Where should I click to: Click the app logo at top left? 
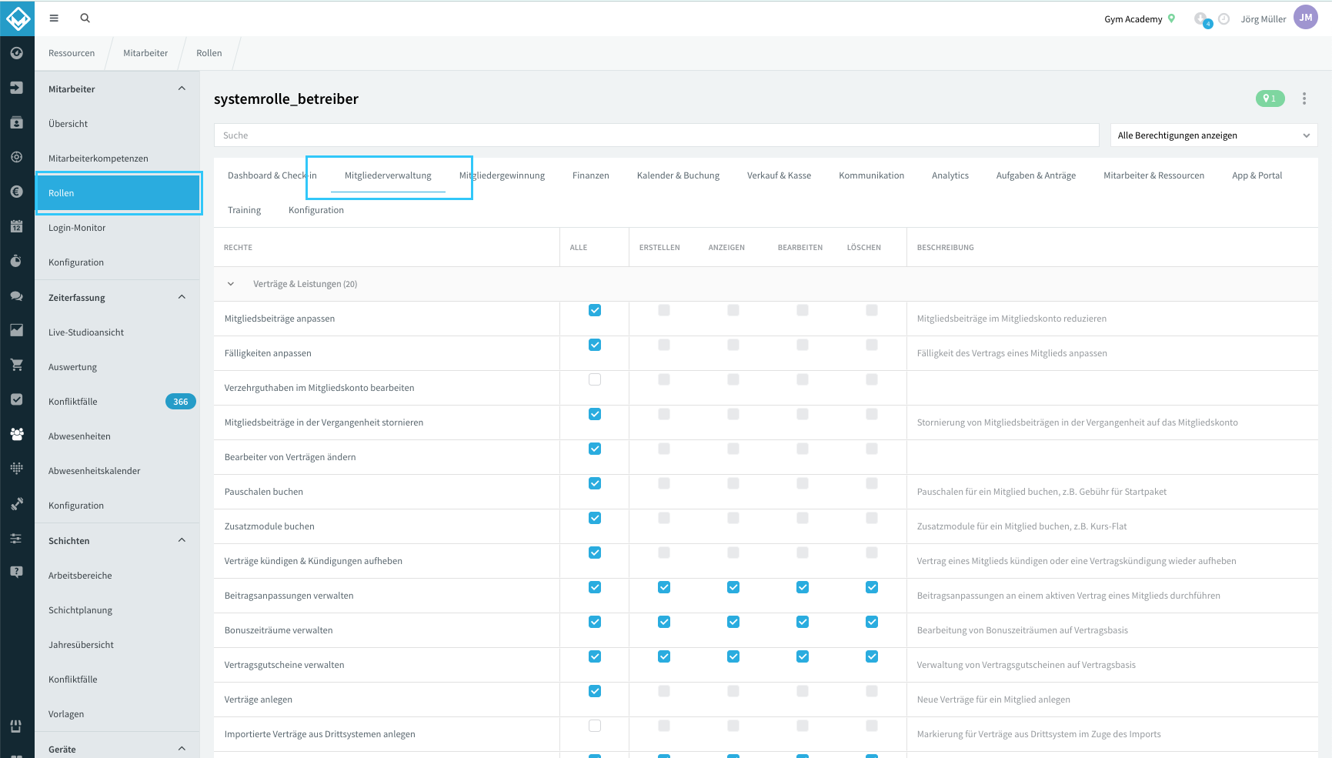17,18
